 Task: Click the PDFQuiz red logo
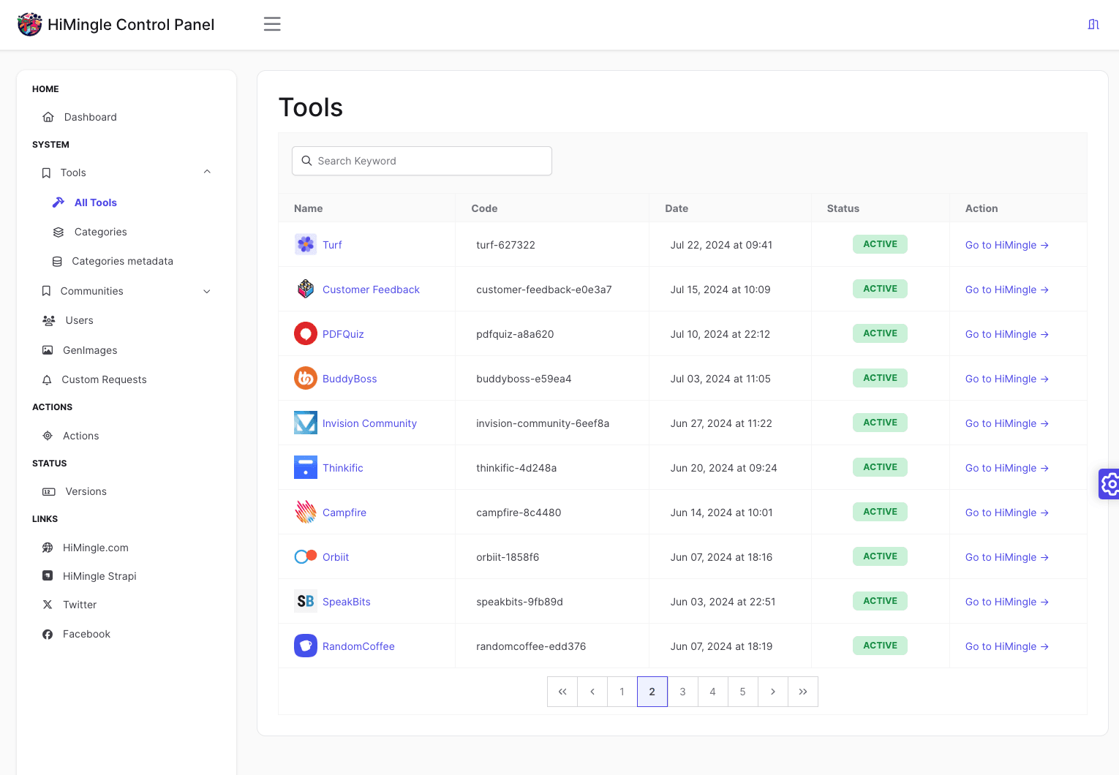(306, 333)
